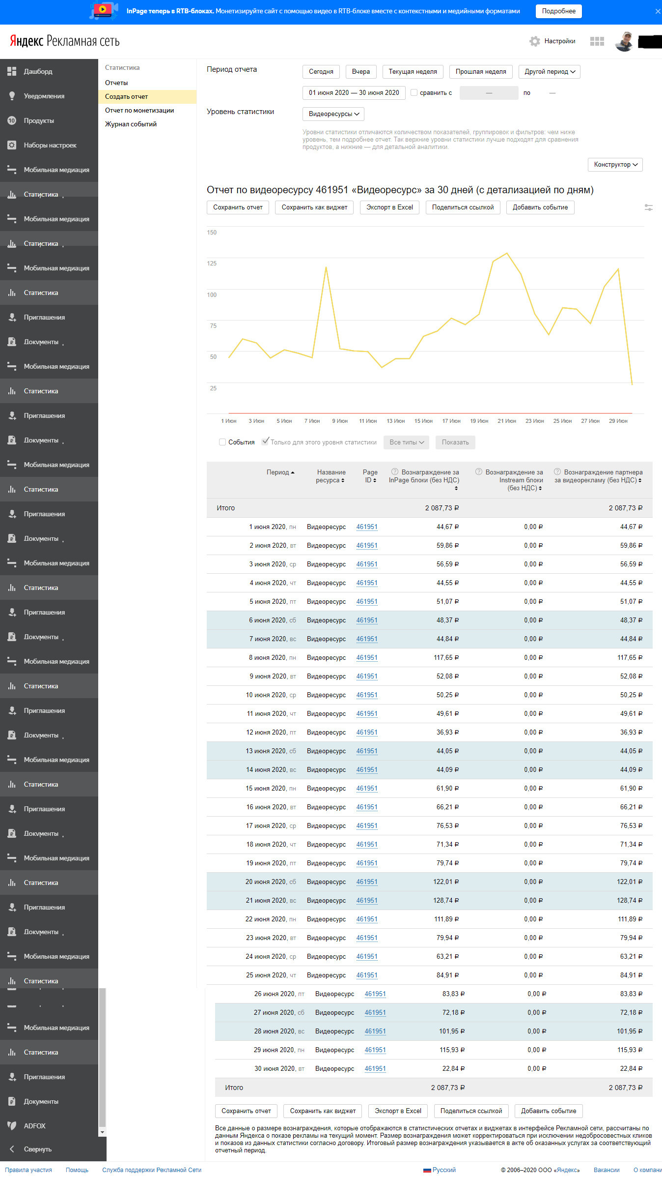
Task: Click help icon next to InPage reward column
Action: coord(394,472)
